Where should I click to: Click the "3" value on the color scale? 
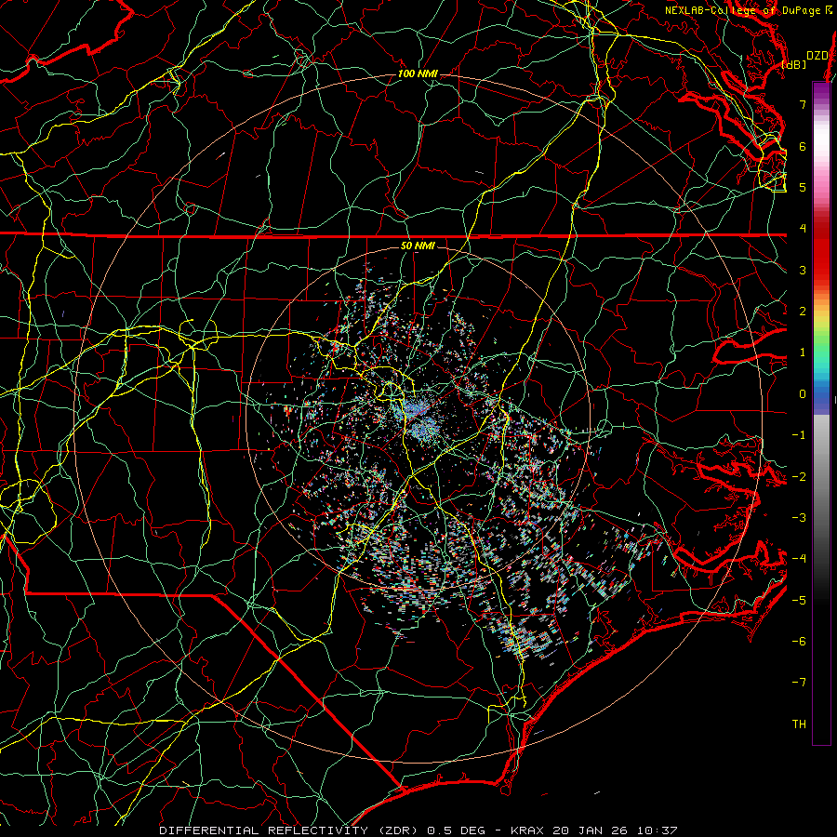[803, 270]
